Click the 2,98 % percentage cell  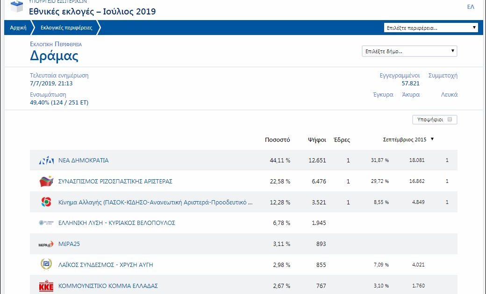point(281,265)
